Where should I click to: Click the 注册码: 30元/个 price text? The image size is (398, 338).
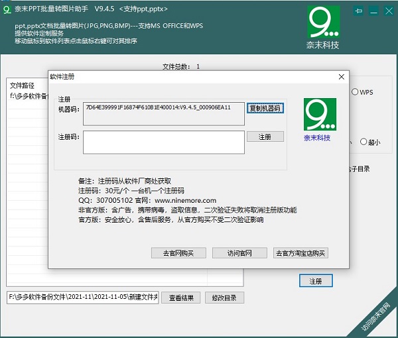(x=131, y=191)
